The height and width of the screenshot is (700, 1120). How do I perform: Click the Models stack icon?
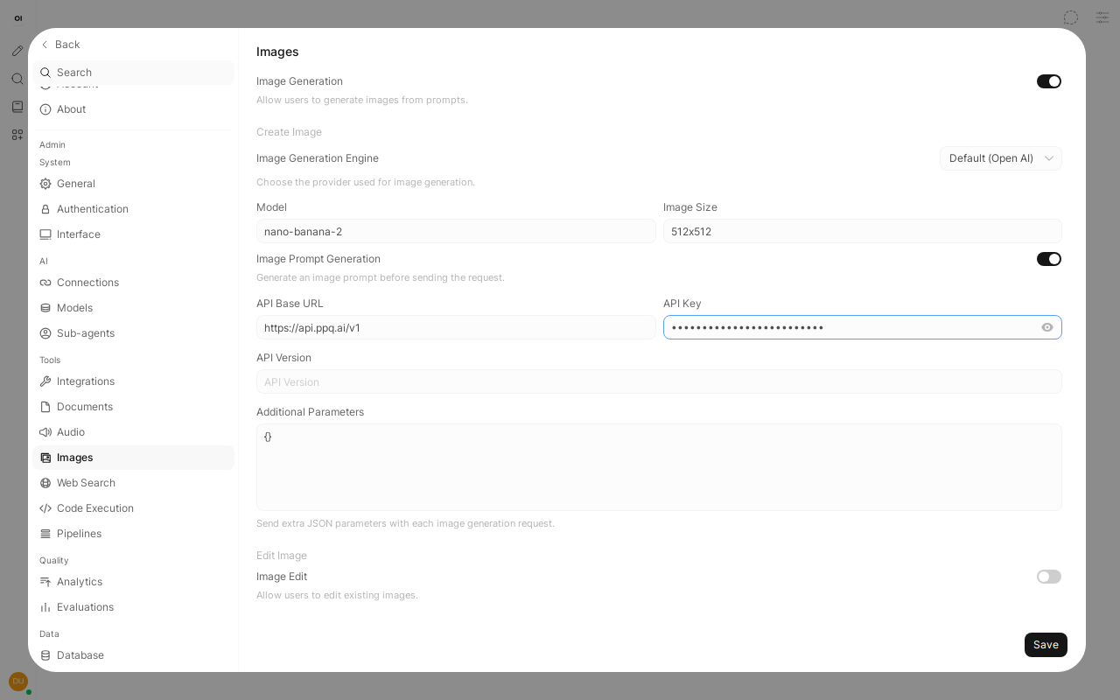[x=45, y=308]
